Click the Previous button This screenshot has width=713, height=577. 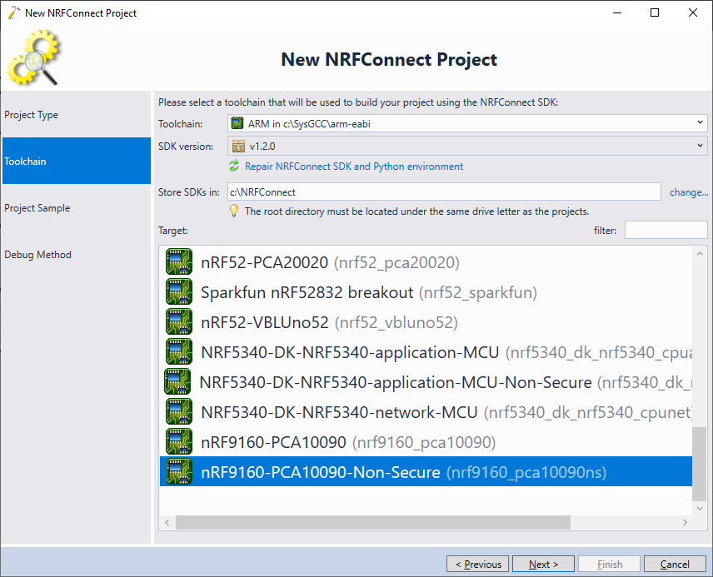477,564
